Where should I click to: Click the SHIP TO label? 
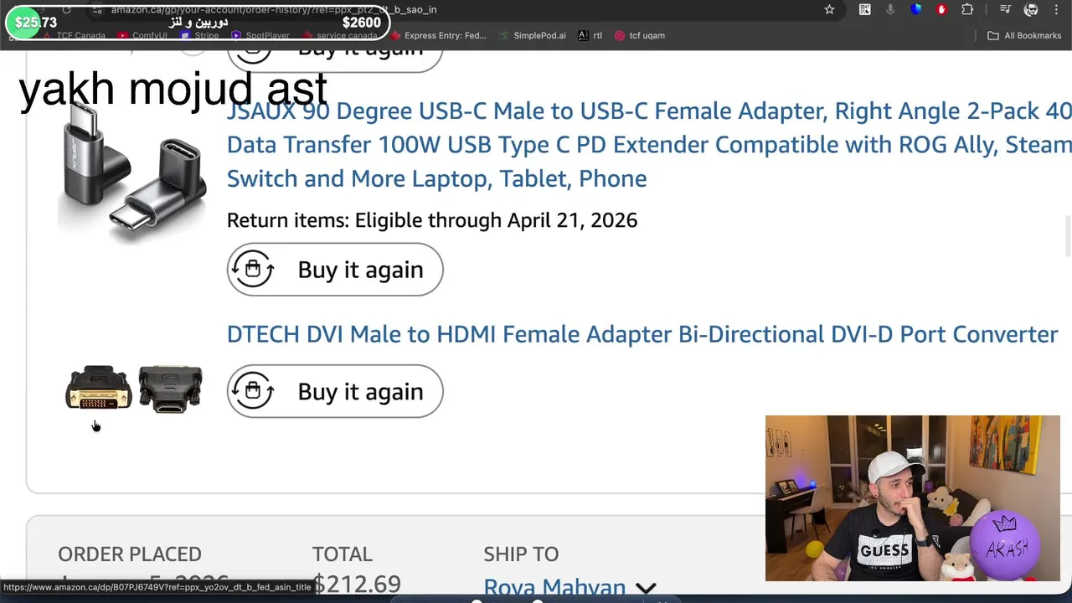521,554
